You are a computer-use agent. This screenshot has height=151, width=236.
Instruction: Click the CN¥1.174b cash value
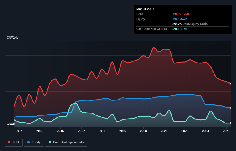[179, 29]
